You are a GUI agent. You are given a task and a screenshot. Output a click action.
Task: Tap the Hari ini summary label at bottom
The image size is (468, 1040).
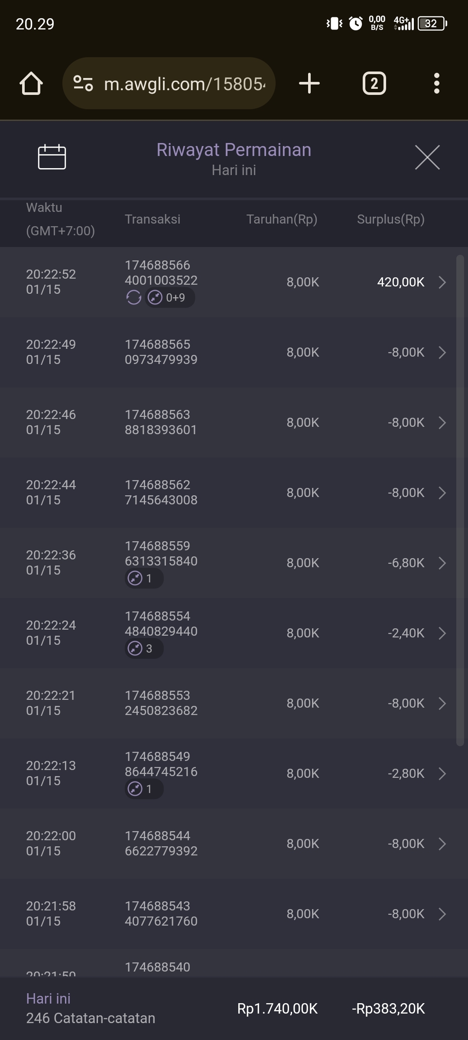(48, 998)
